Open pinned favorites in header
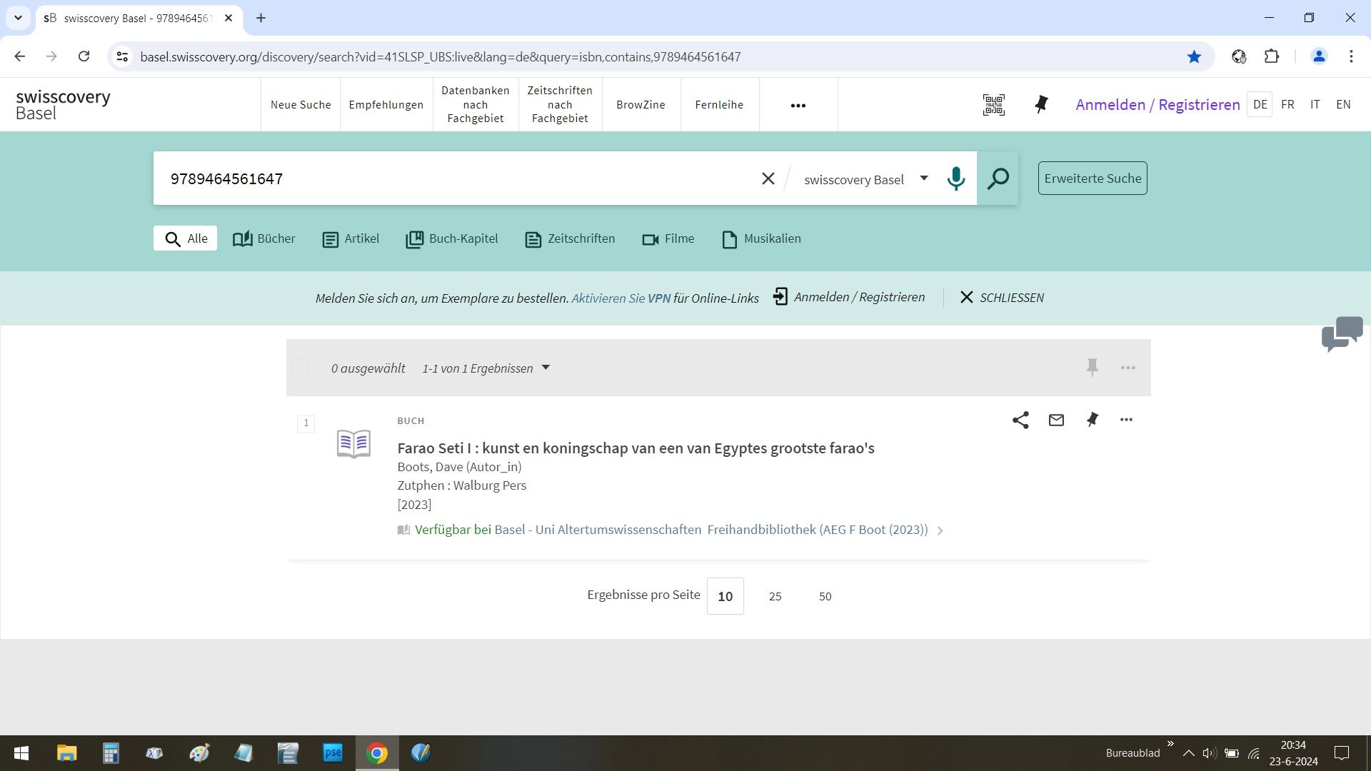 point(1041,105)
